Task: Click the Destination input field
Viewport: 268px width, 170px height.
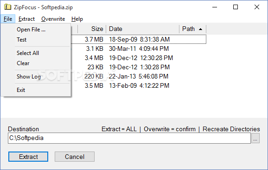Action: (129, 138)
